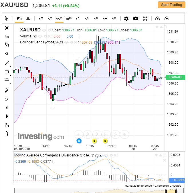Click the Start Trading button
Screen dimensions: 188x193
[x=171, y=5]
